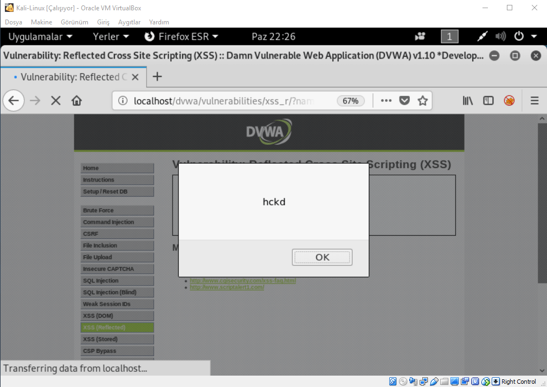The image size is (547, 387).
Task: Open the Aygıtlar menu in VirtualBox
Action: pyautogui.click(x=129, y=22)
